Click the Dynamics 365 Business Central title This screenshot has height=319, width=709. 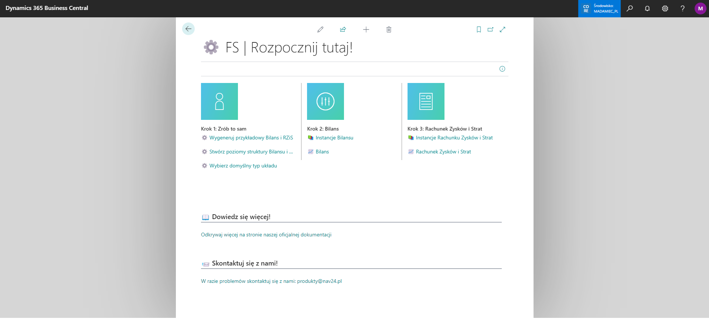click(47, 8)
